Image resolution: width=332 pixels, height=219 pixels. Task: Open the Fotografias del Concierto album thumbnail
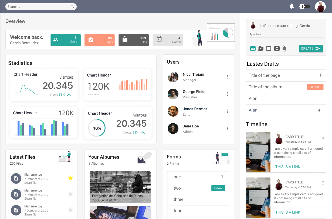pos(120,187)
